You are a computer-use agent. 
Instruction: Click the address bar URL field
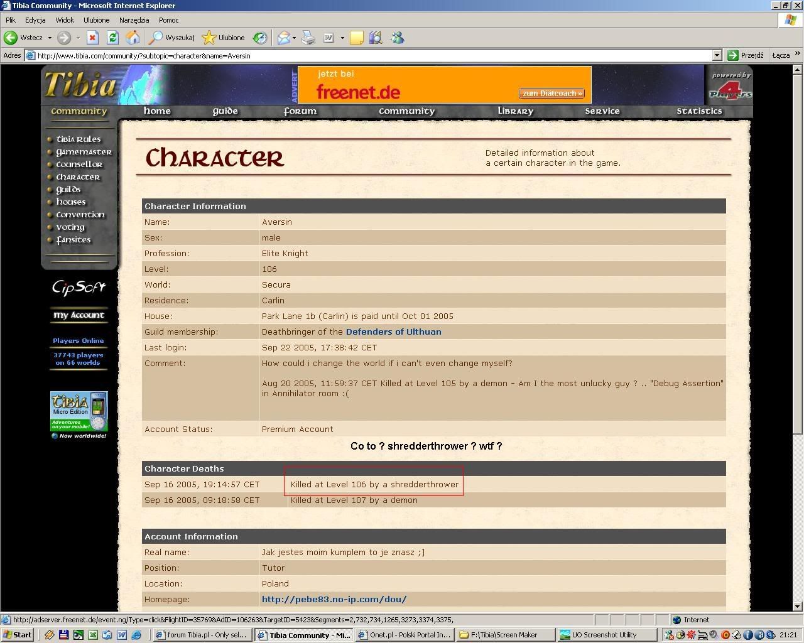tap(374, 55)
